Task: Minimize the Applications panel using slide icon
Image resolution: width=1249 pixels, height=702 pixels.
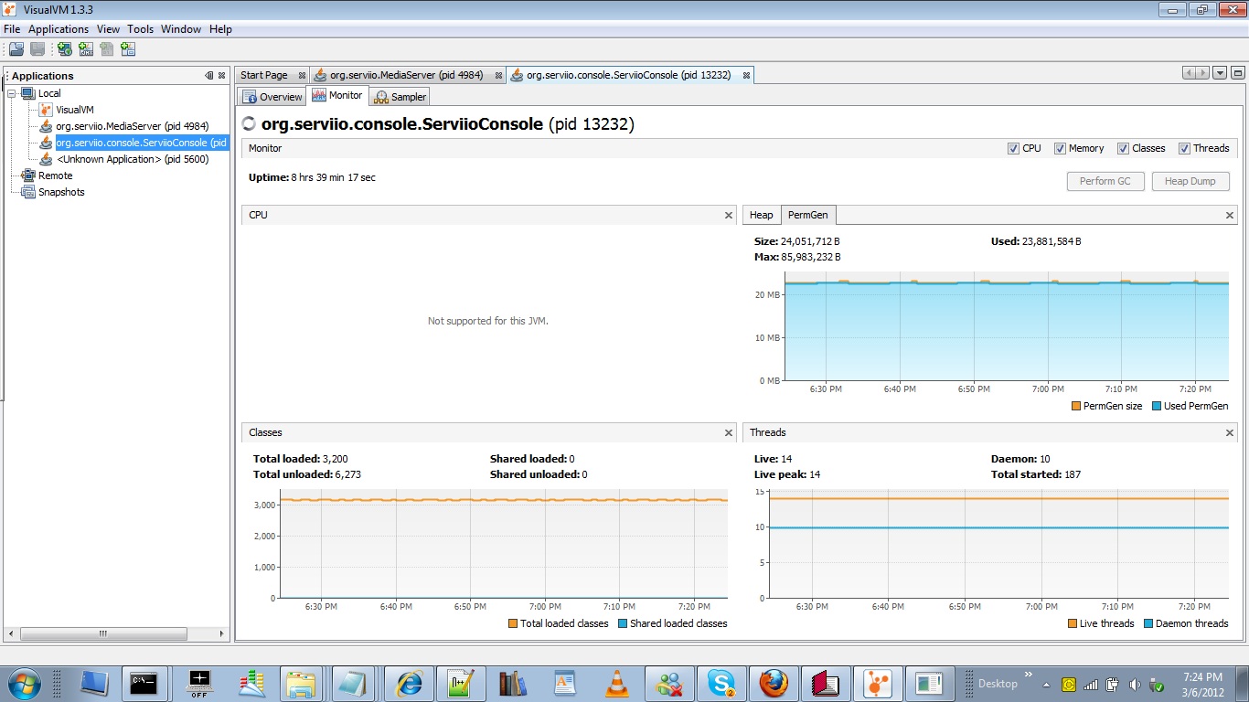Action: click(209, 76)
